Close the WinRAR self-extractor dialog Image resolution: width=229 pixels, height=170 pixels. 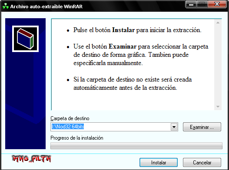coord(217,4)
